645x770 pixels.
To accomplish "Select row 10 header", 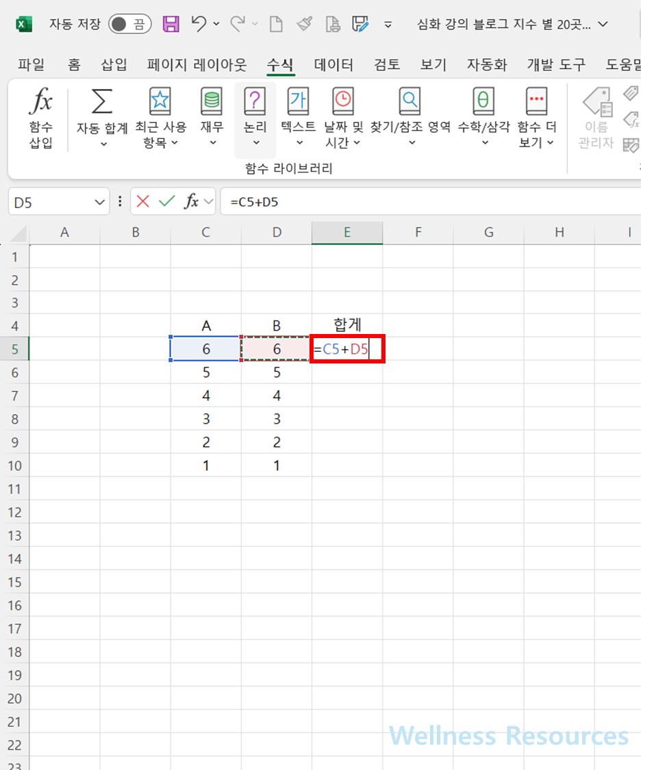I will tap(15, 465).
